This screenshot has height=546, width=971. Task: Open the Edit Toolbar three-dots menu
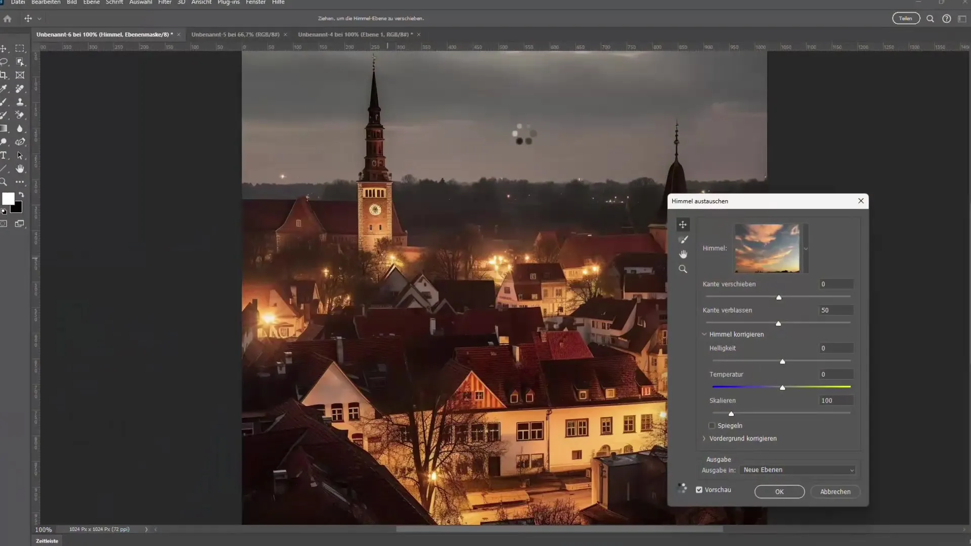pyautogui.click(x=20, y=182)
